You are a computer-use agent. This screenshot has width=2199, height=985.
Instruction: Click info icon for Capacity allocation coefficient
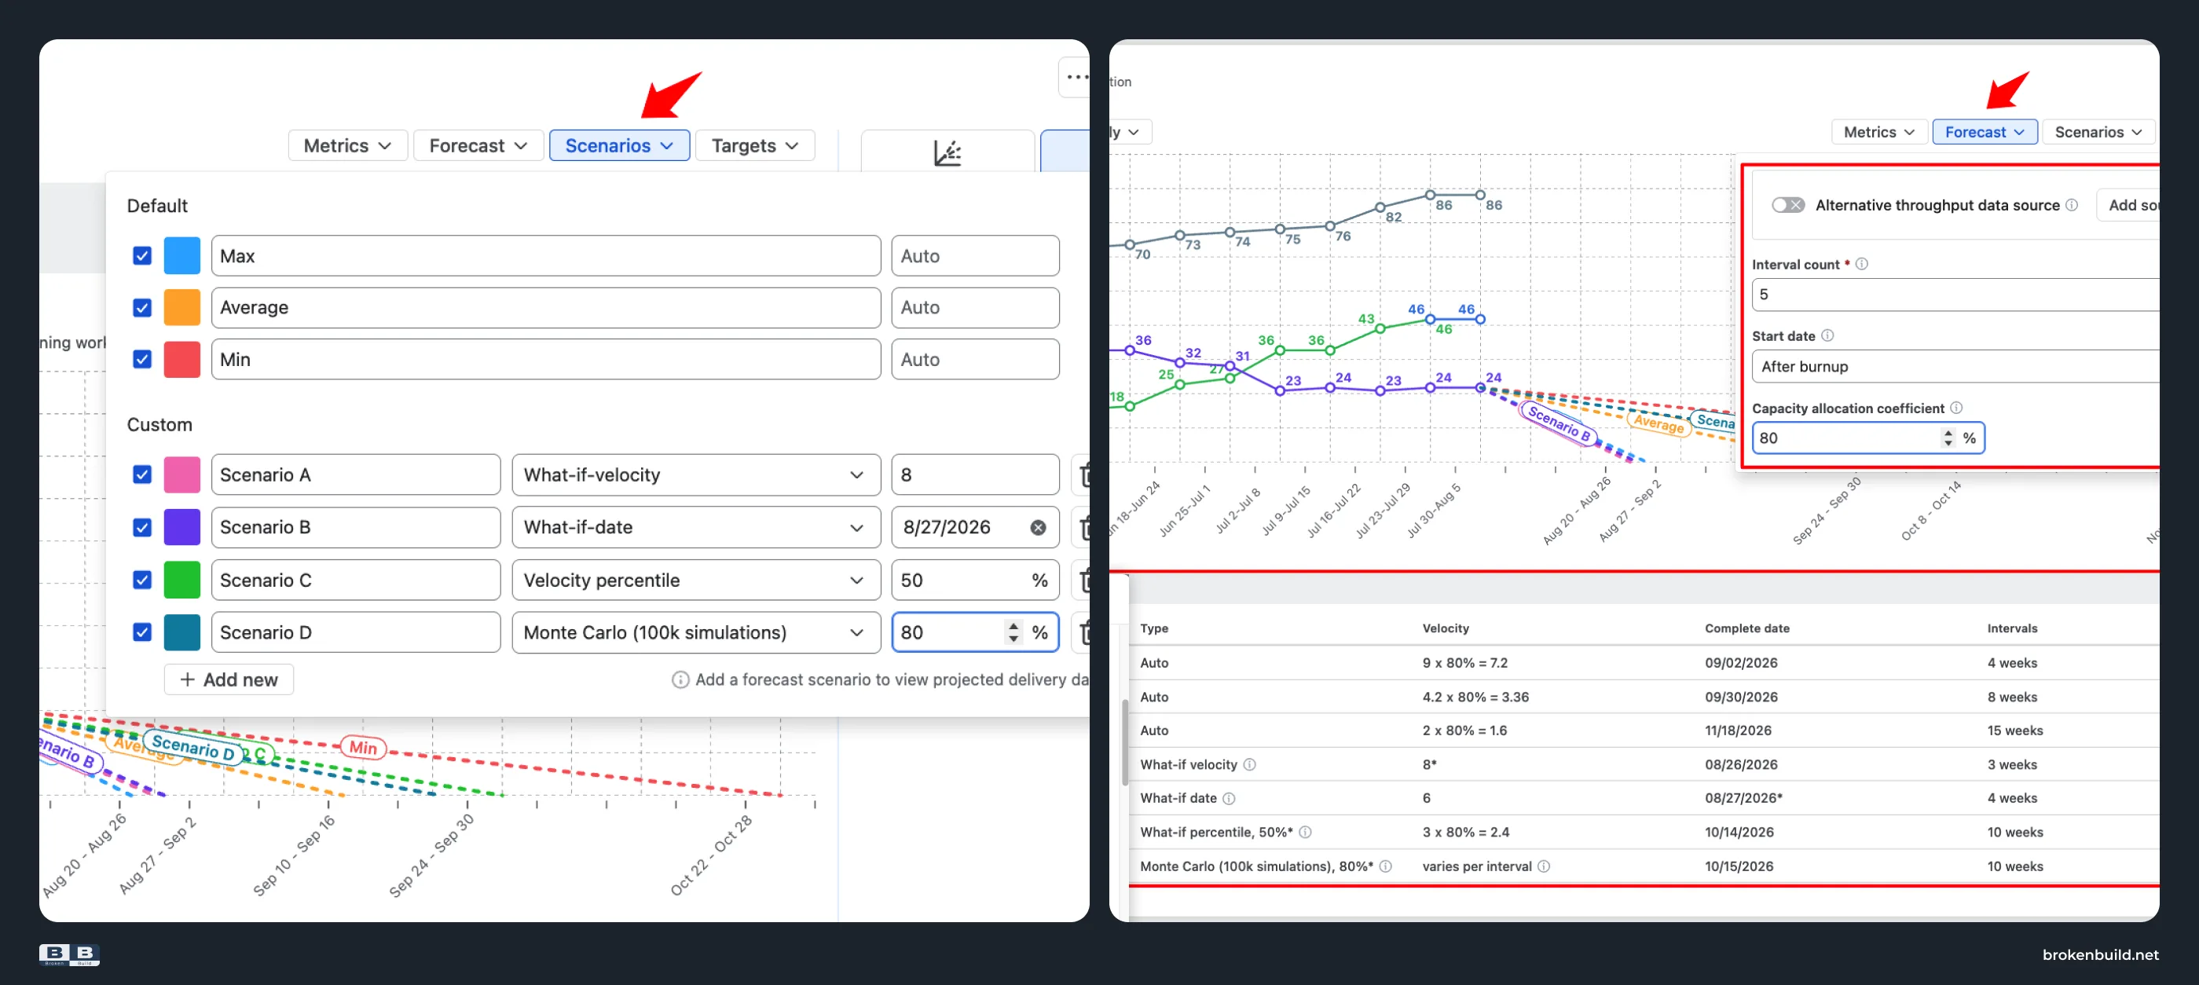[1956, 407]
